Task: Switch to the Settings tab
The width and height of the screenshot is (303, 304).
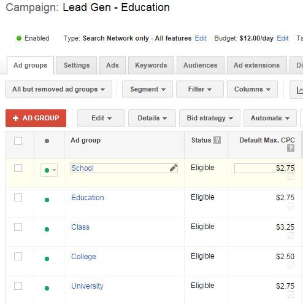Action: tap(77, 65)
